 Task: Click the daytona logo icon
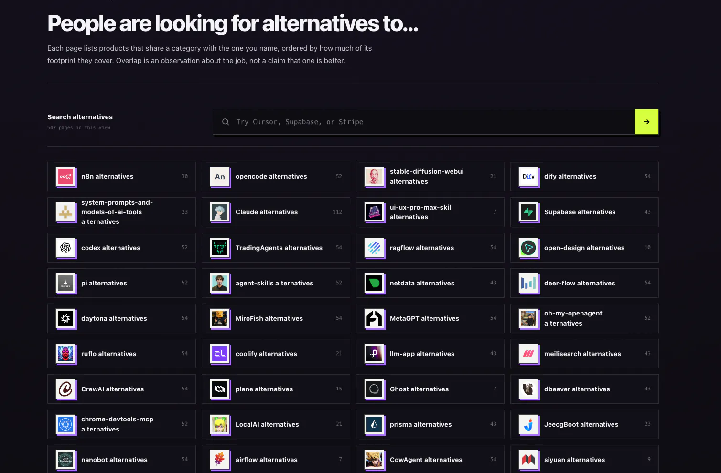65,318
